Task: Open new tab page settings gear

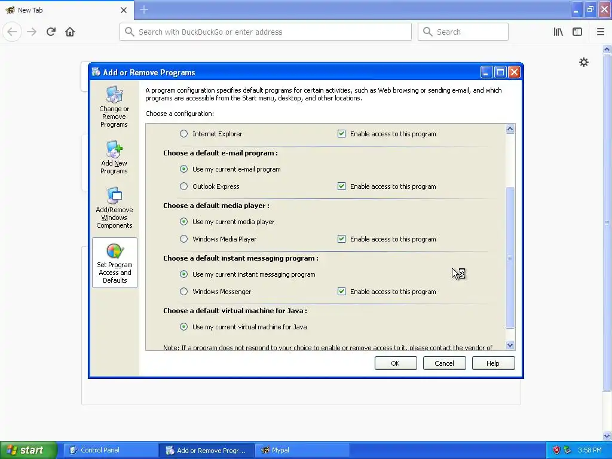Action: [583, 62]
